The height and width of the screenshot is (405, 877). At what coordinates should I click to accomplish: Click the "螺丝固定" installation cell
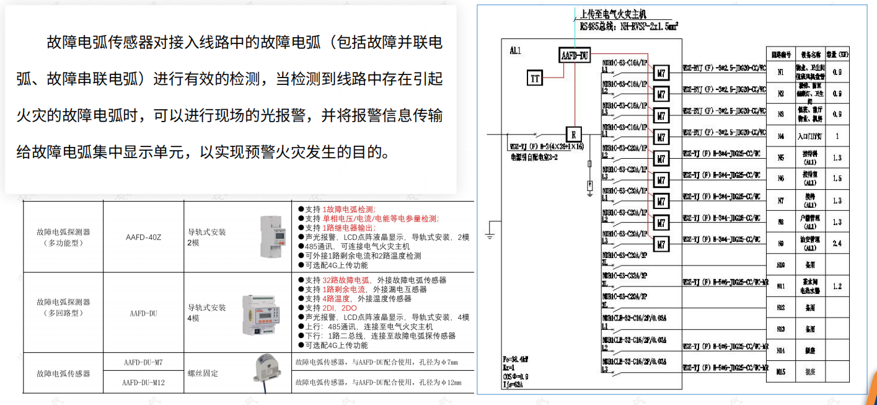tap(203, 373)
